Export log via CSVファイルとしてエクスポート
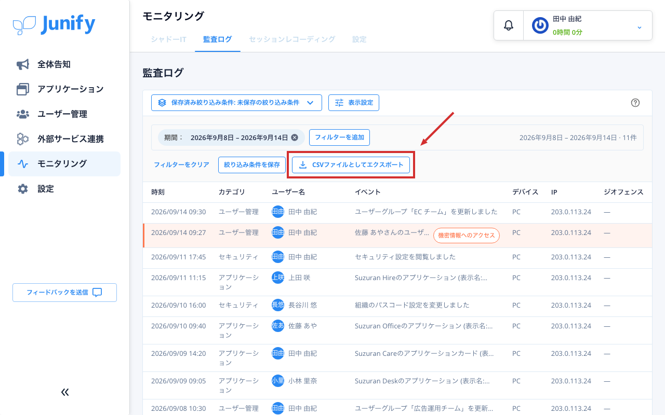665x415 pixels. click(351, 165)
